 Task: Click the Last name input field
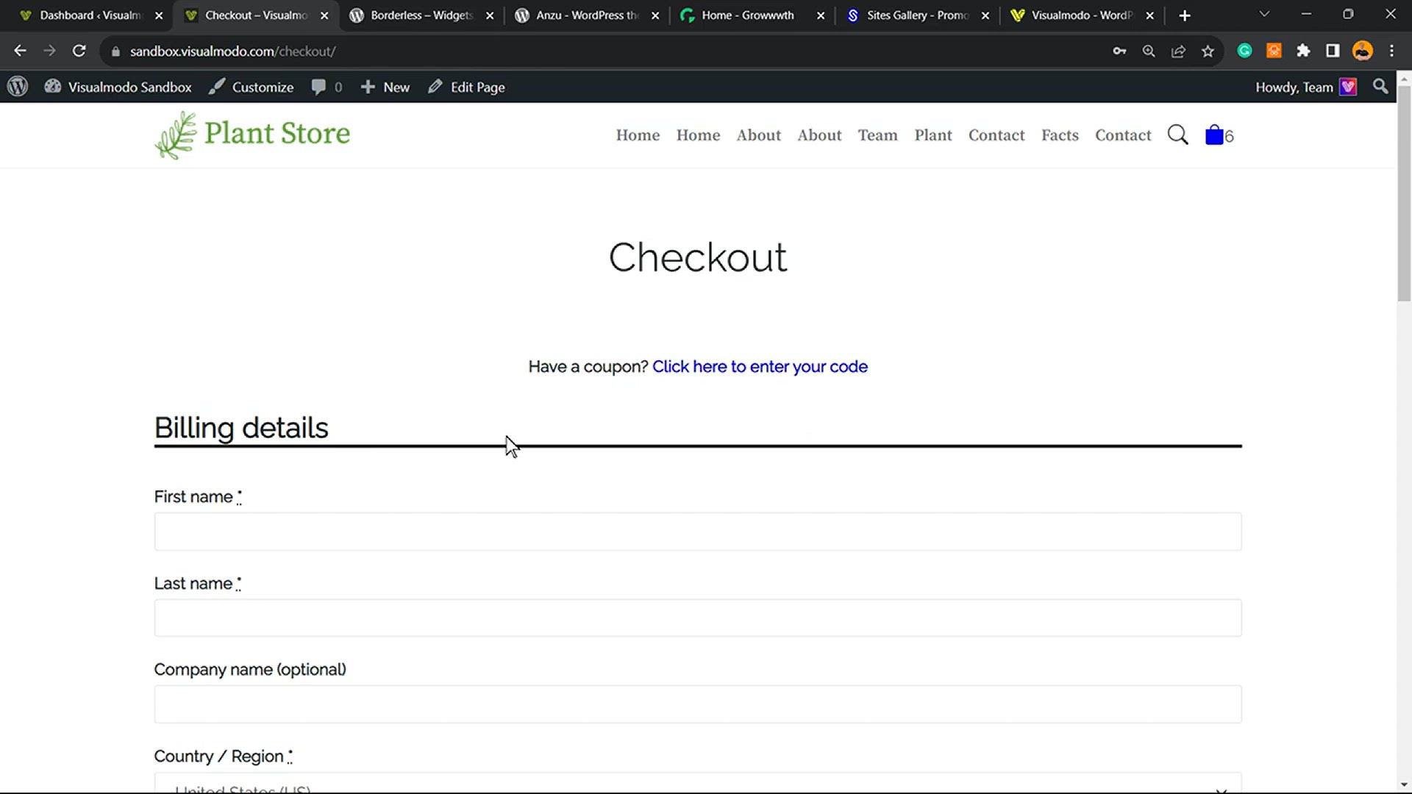pyautogui.click(x=698, y=618)
